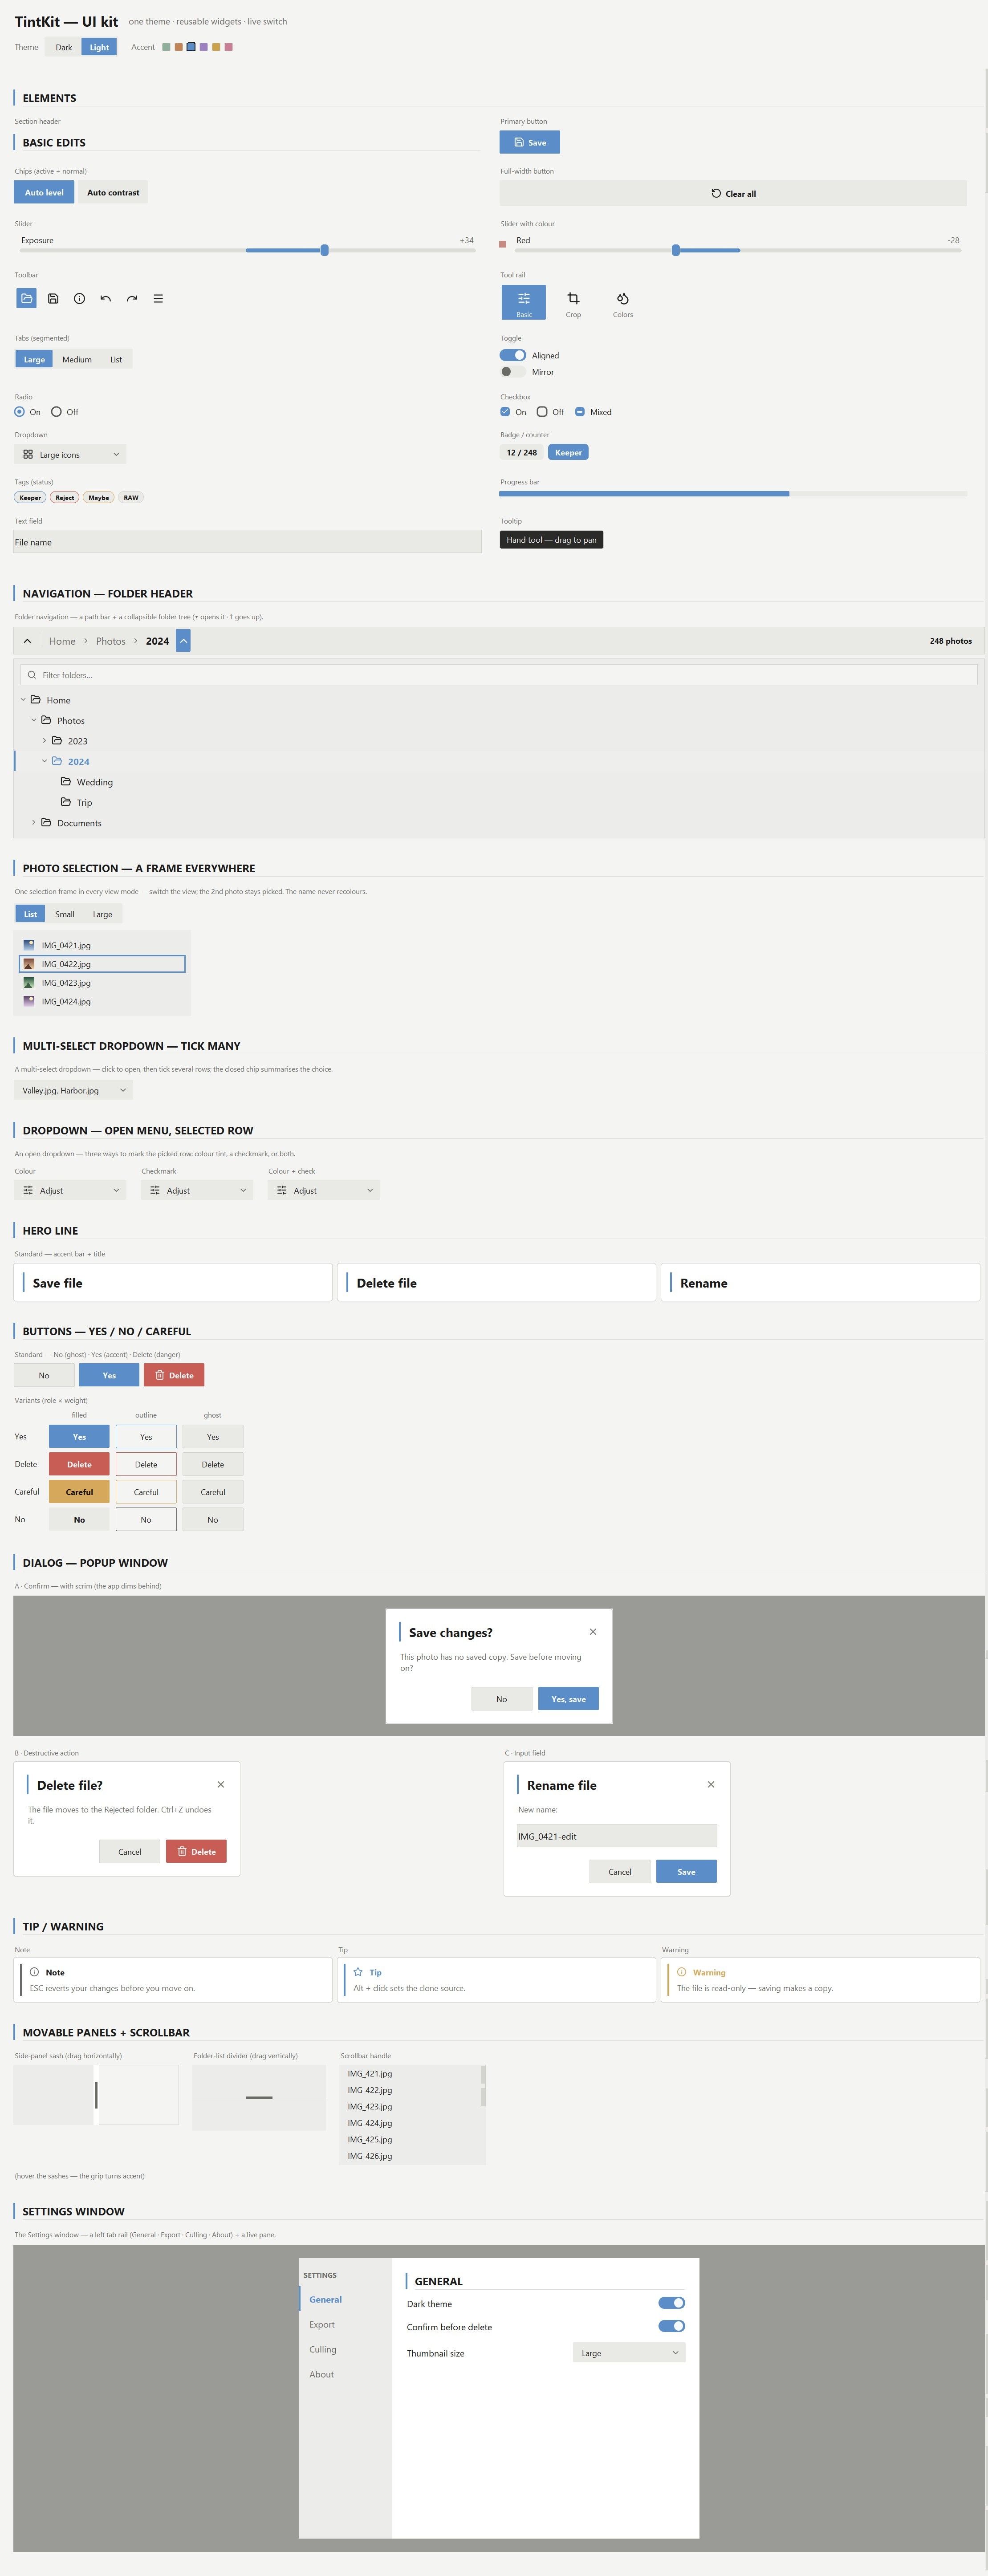The width and height of the screenshot is (988, 2576).
Task: Open the Adjust dropdown under Colour
Action: point(70,1190)
